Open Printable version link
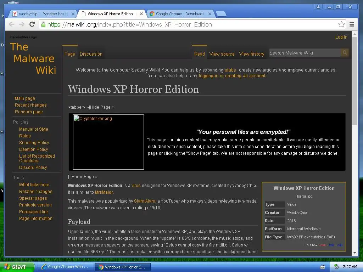Screen dimensions: 363x272 point(35,205)
